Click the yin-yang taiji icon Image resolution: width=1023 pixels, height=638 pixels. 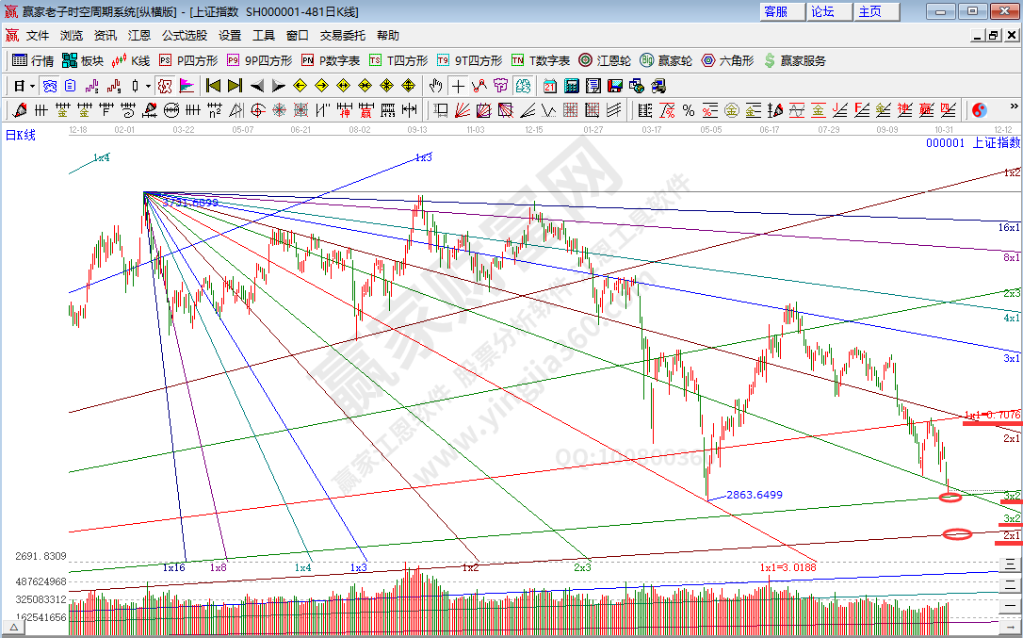[x=979, y=110]
